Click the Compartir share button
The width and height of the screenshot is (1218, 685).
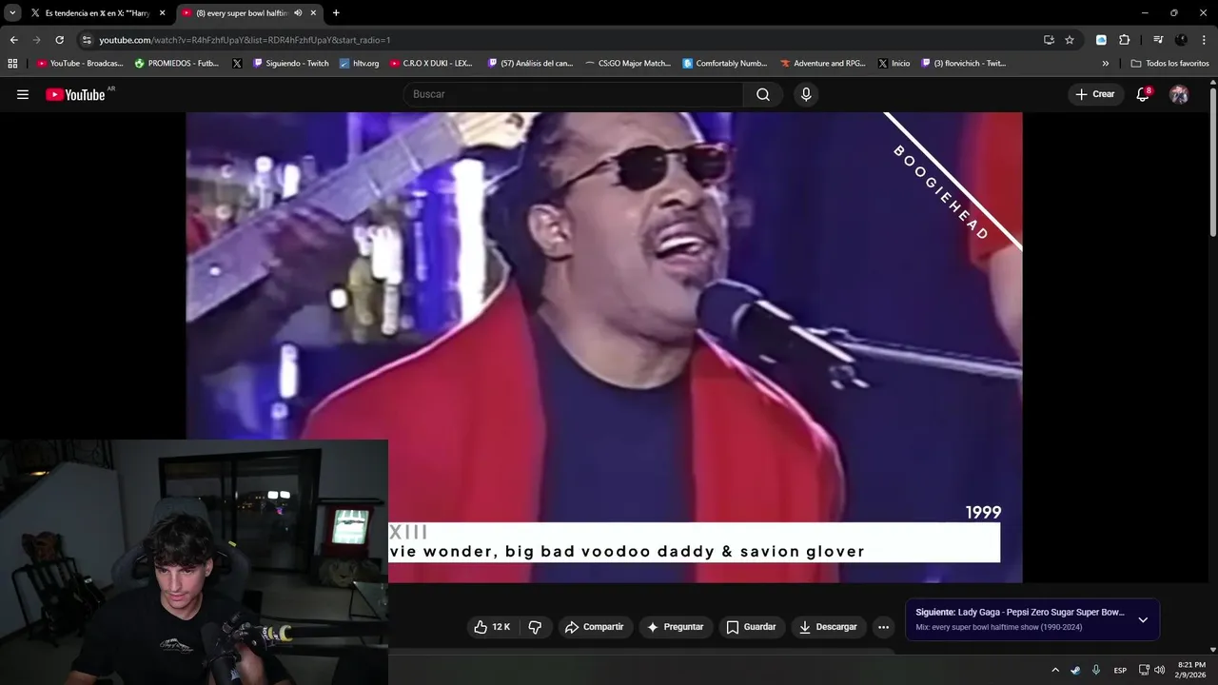[x=594, y=627]
